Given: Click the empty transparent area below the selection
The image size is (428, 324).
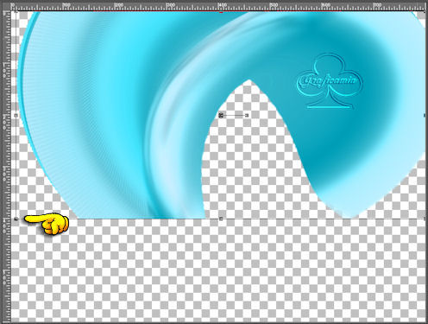Looking at the screenshot, I should tap(218, 270).
